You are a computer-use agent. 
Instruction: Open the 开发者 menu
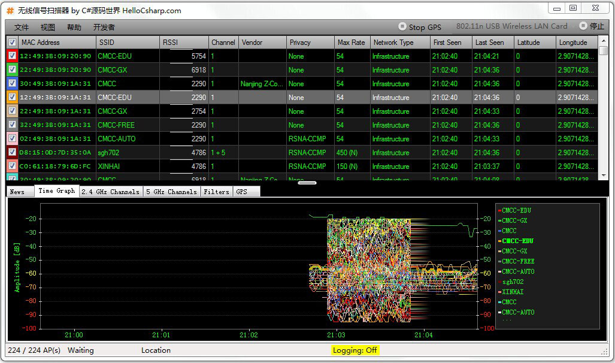pos(104,27)
